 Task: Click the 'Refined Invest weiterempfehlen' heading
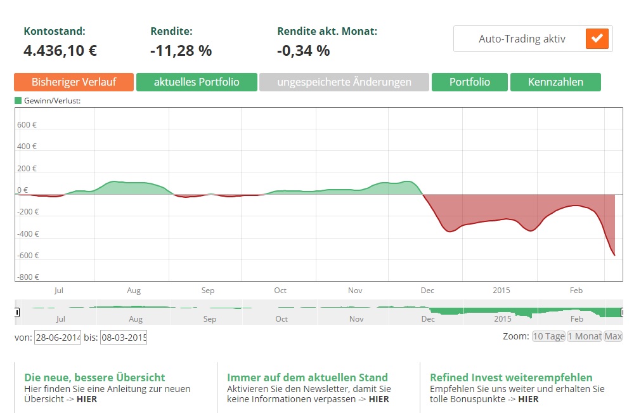pyautogui.click(x=511, y=377)
